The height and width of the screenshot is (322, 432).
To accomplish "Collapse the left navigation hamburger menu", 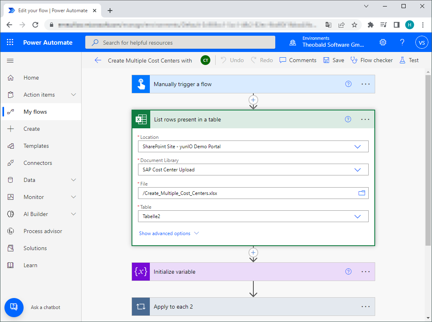I will coord(10,61).
